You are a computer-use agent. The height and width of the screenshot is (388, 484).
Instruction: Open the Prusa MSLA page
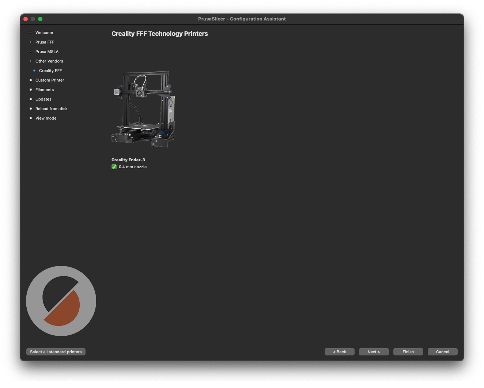[x=47, y=52]
